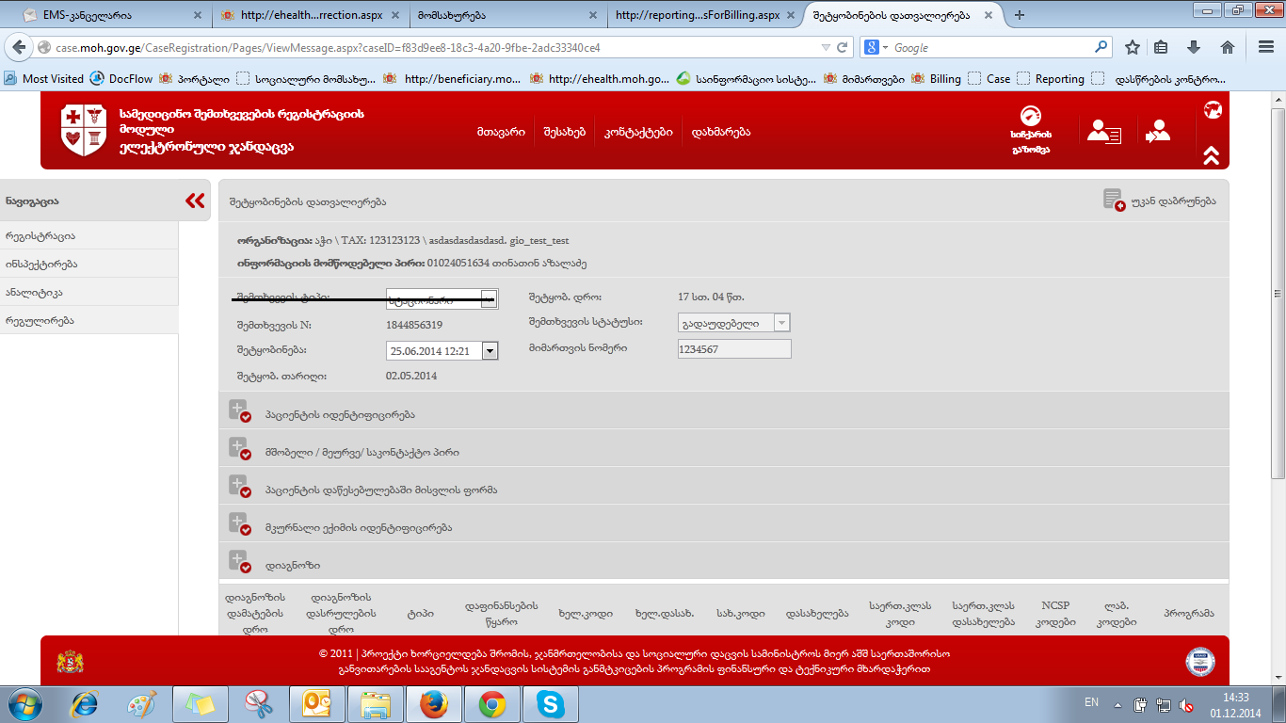Expand the მკურნალი ექიმის იდენტიფიცირება section

238,525
